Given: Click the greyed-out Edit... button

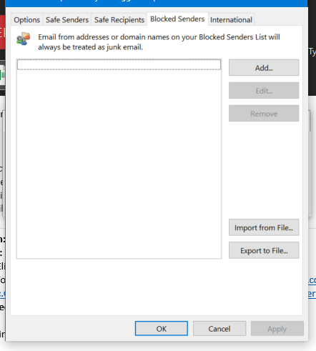Looking at the screenshot, I should tap(264, 91).
